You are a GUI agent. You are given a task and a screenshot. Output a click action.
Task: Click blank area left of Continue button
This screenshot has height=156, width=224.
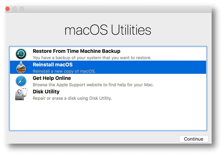(98, 139)
